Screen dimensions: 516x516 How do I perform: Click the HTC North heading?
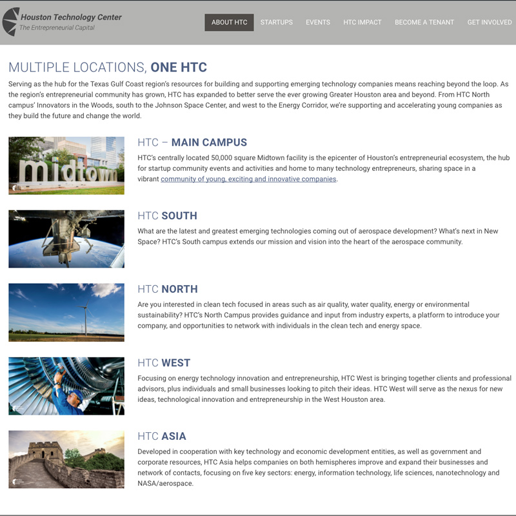click(x=168, y=289)
